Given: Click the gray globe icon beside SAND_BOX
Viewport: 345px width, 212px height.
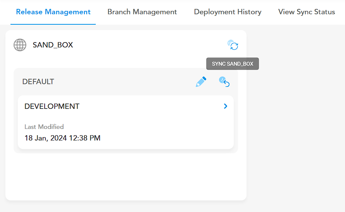Looking at the screenshot, I should 20,45.
